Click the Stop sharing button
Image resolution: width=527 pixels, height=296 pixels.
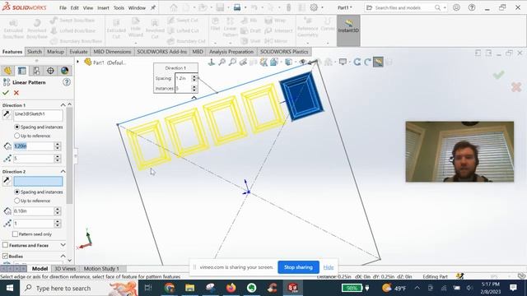298,267
